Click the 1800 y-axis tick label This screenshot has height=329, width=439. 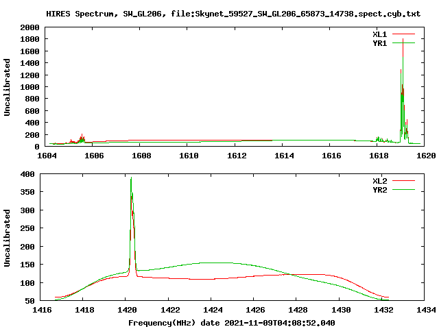29,39
